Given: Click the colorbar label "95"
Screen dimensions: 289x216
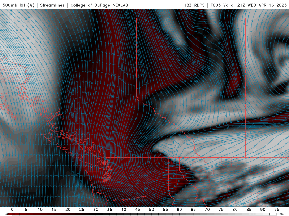Looking at the screenshot, I should coord(277,210).
